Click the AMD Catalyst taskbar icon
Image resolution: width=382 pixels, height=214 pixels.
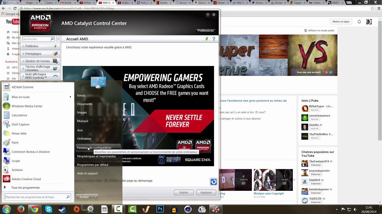coord(215,209)
